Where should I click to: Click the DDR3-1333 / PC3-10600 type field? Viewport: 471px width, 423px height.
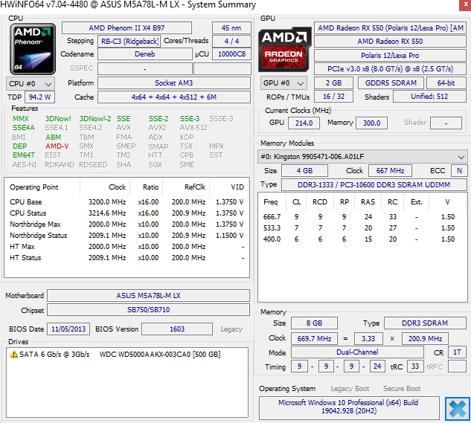click(374, 184)
